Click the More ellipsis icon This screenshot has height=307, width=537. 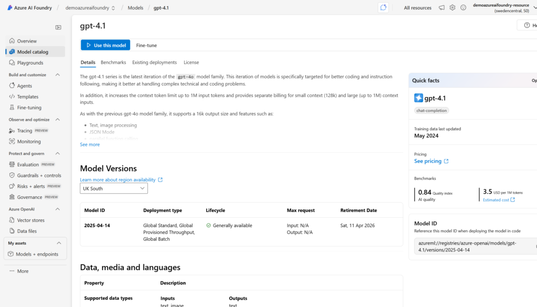[12, 271]
